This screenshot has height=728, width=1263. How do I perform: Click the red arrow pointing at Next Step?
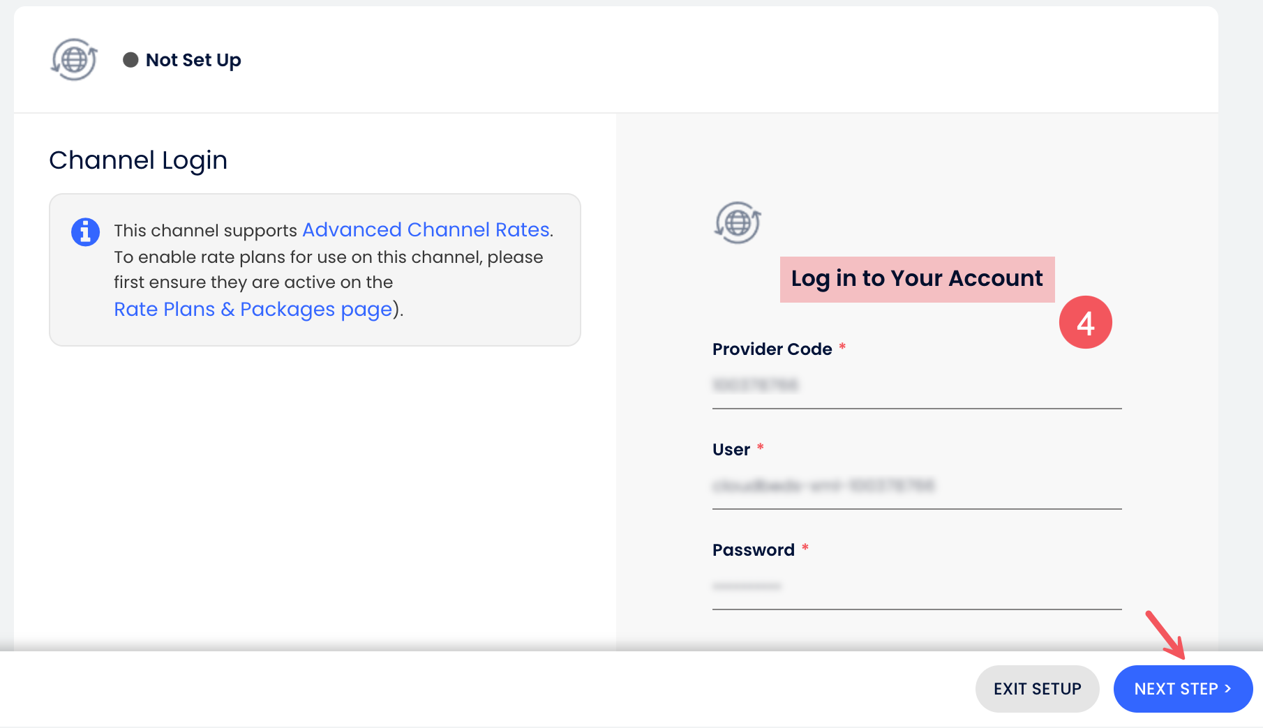(1165, 634)
